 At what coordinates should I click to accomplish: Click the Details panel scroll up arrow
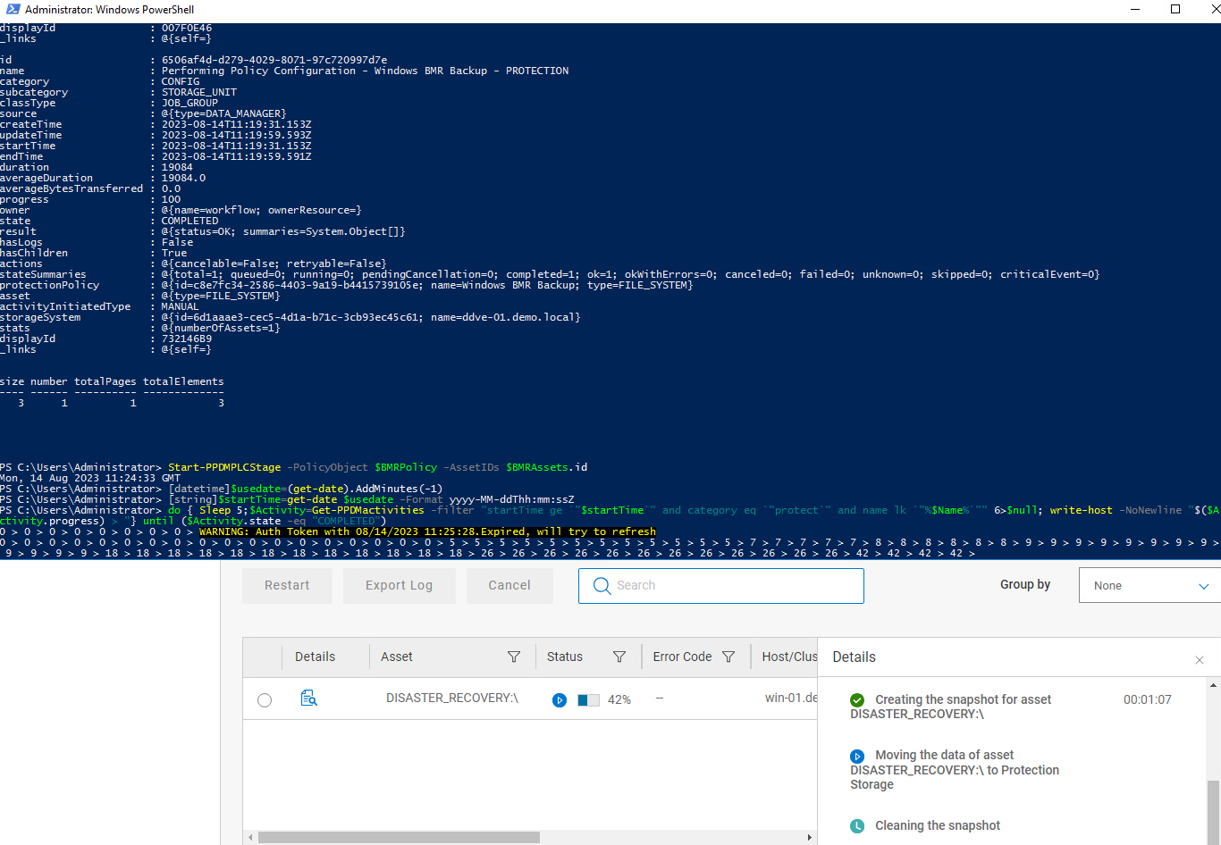pyautogui.click(x=1213, y=685)
